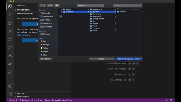Open the read our docs link

(23, 35)
